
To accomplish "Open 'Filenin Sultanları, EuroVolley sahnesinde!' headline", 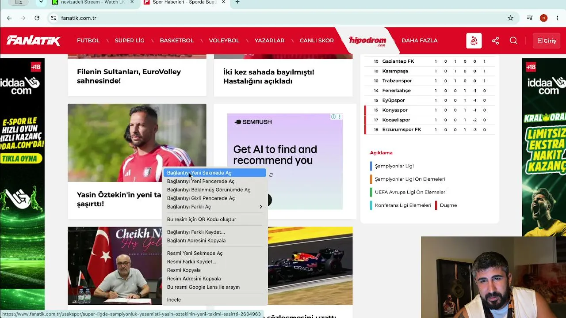I will click(x=129, y=76).
